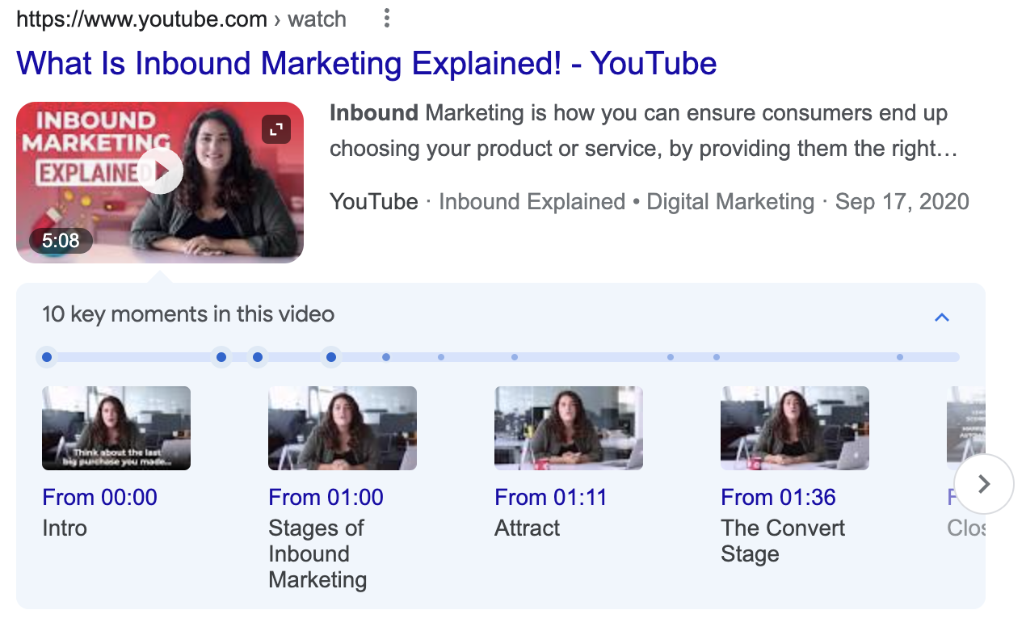Click the 'From 01:36' timestamp link

pos(779,497)
